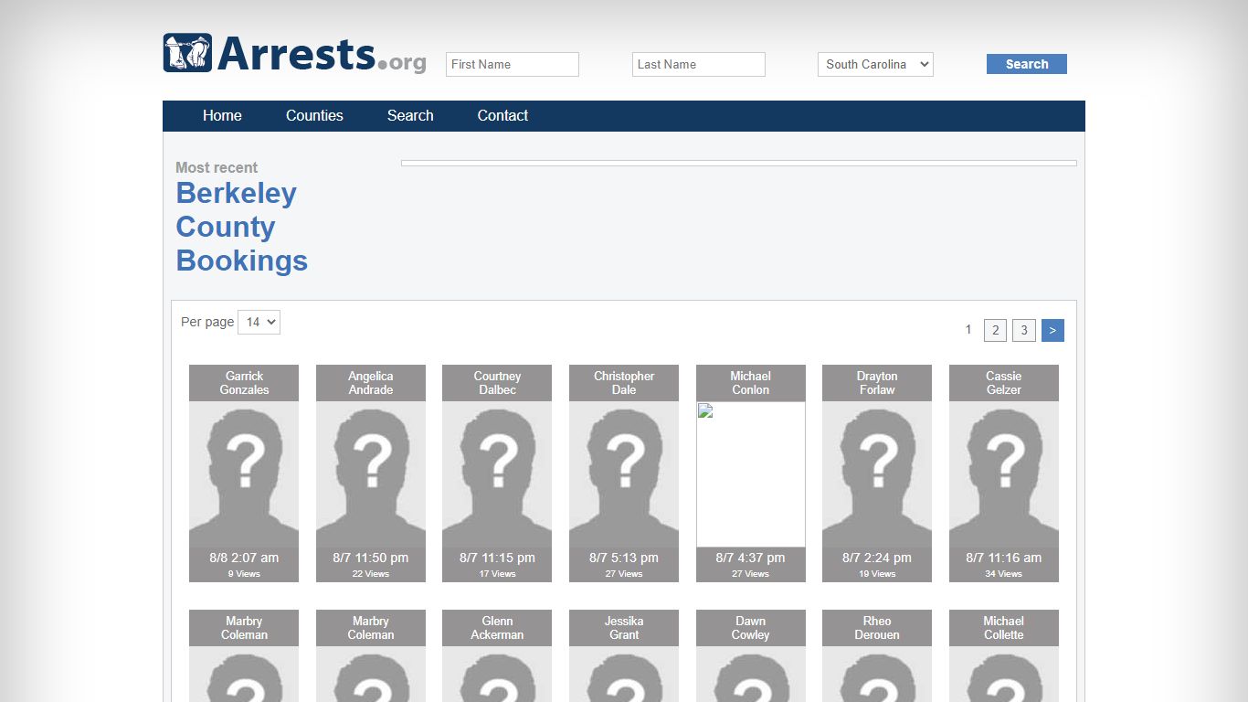Open the Contact menu item

tap(502, 115)
